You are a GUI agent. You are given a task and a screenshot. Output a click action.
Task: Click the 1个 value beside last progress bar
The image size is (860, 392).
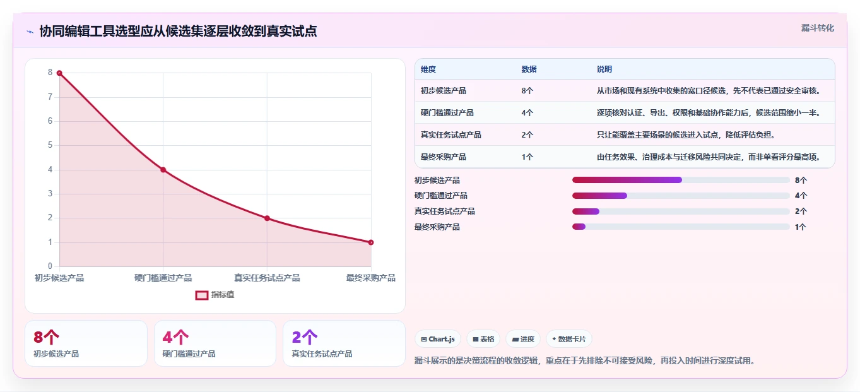click(801, 227)
